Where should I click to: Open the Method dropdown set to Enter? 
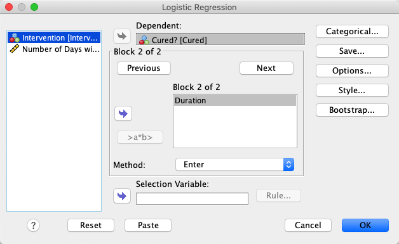coord(234,165)
